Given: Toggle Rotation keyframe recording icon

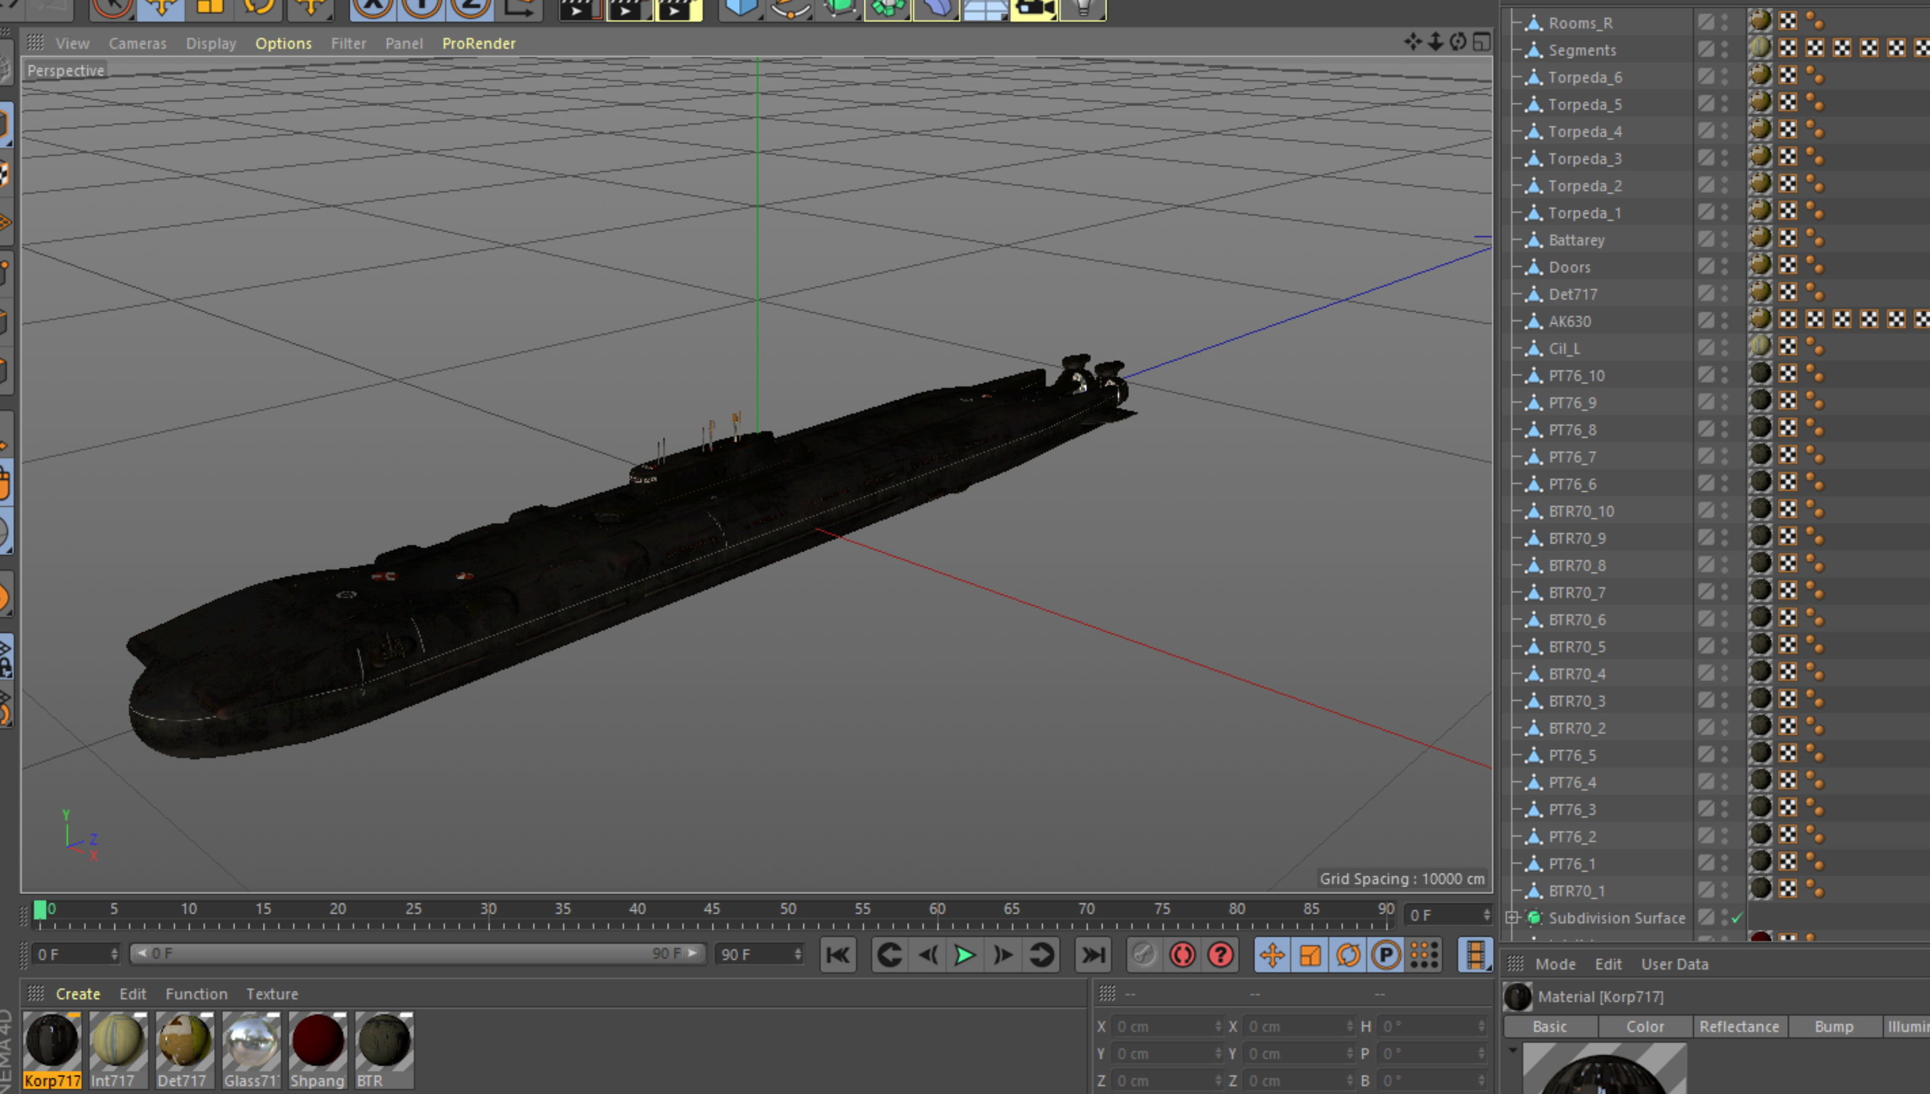Looking at the screenshot, I should 1348,955.
